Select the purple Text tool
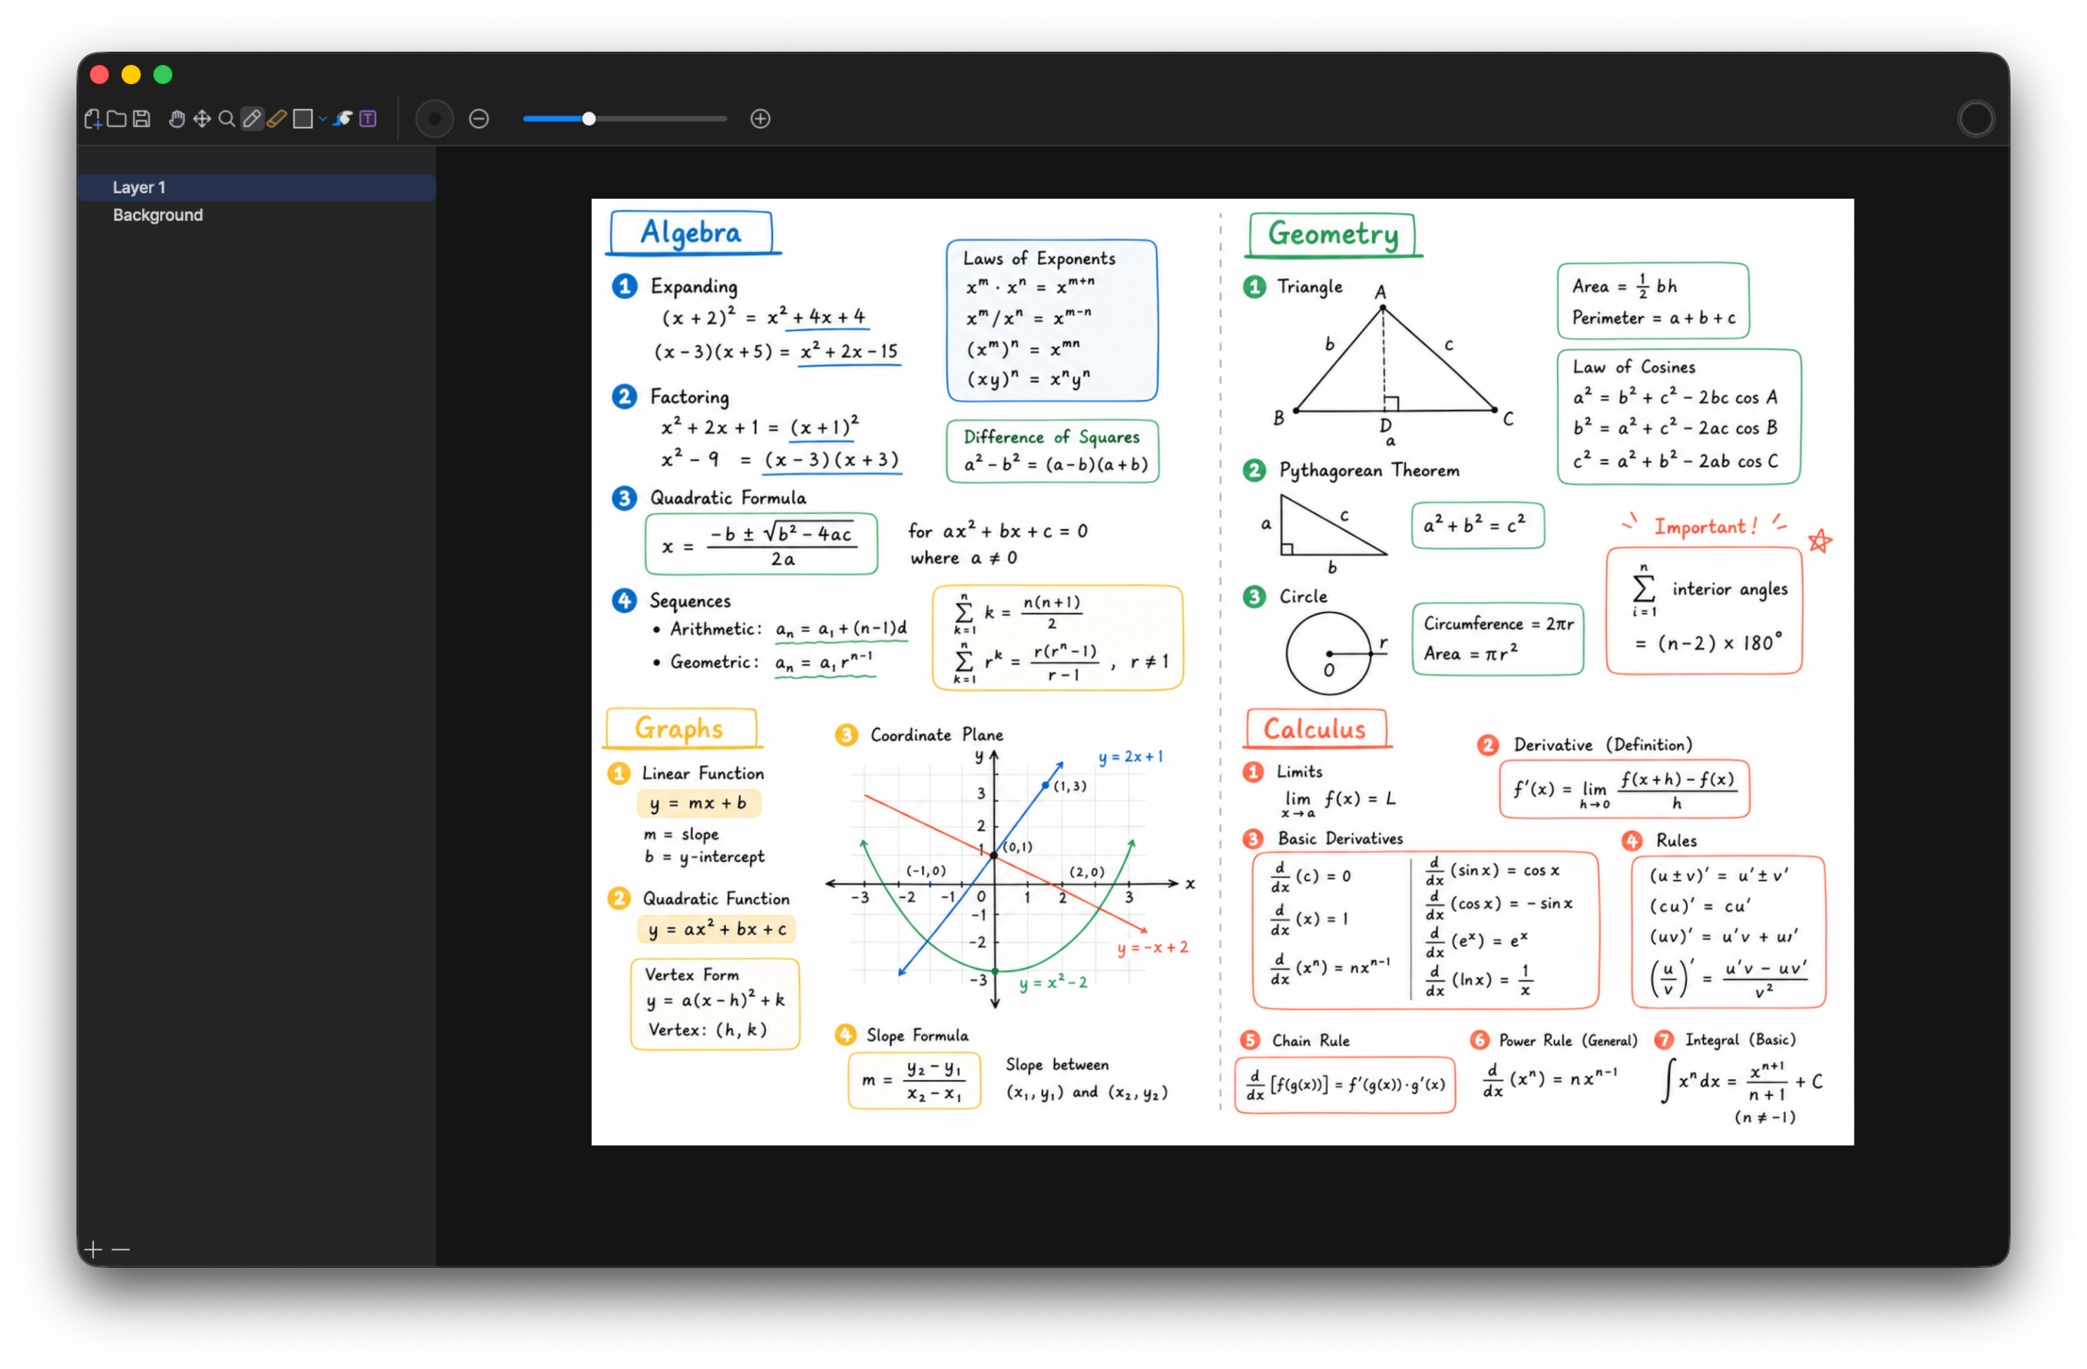The width and height of the screenshot is (2087, 1369). 369,119
